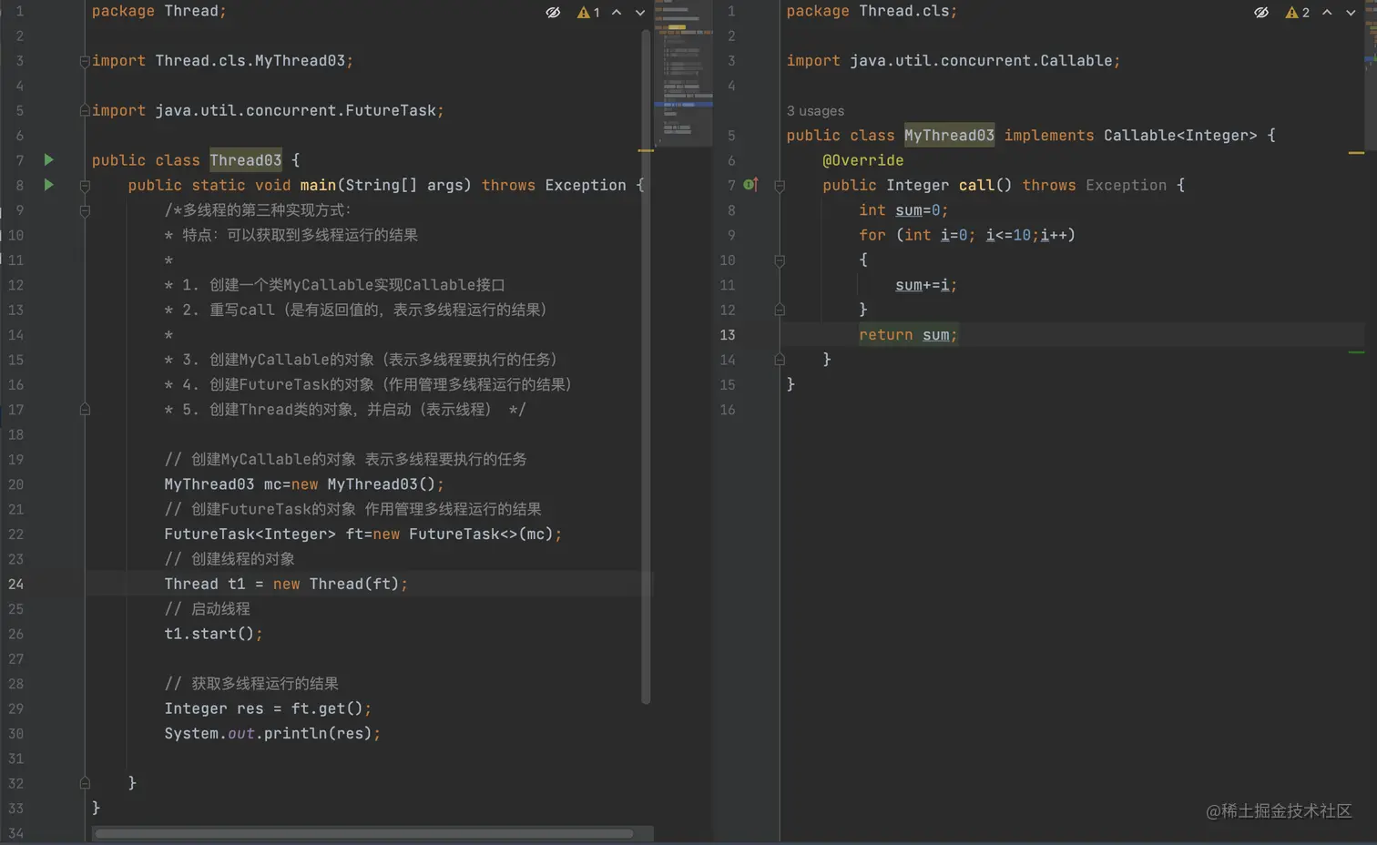The width and height of the screenshot is (1377, 845).
Task: Click 'int sum=0;' declaration
Action: coord(903,210)
